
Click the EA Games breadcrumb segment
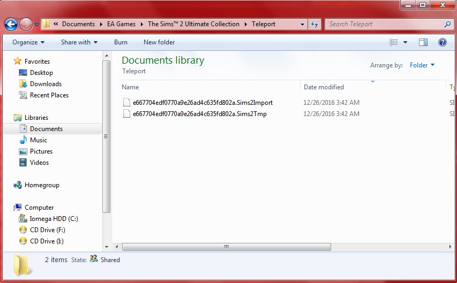click(121, 24)
